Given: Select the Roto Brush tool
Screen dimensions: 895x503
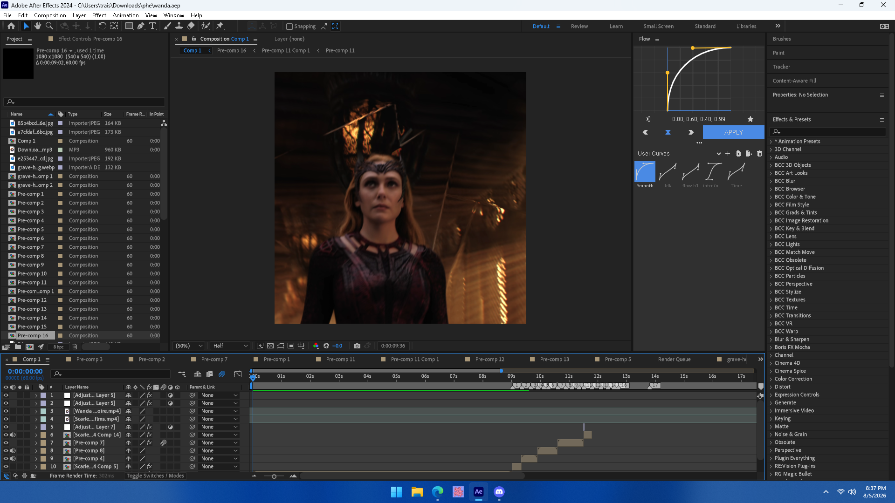Looking at the screenshot, I should coord(206,26).
